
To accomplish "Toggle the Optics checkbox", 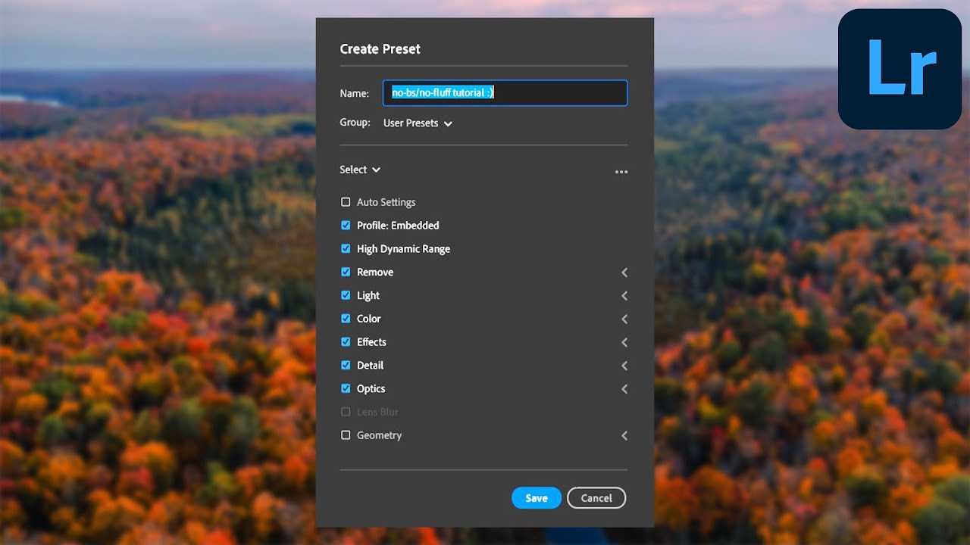I will coord(346,388).
